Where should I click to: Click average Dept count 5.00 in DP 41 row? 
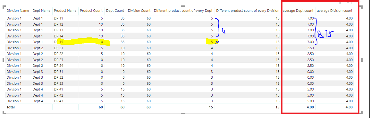pos(311,89)
